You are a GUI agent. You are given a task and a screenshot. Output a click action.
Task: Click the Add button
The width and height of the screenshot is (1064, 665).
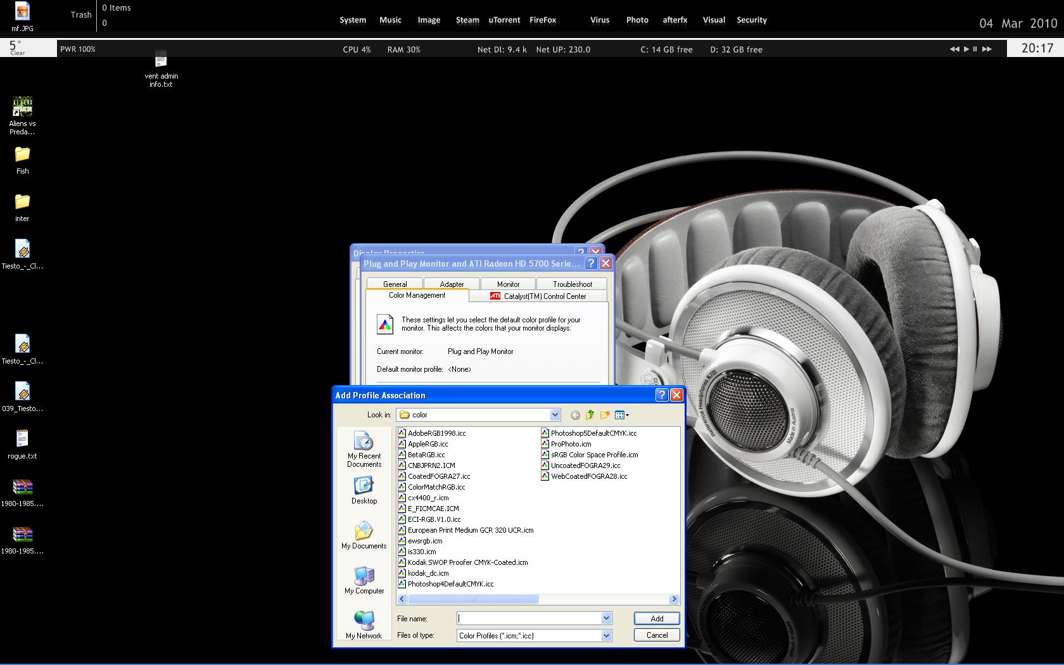[657, 618]
